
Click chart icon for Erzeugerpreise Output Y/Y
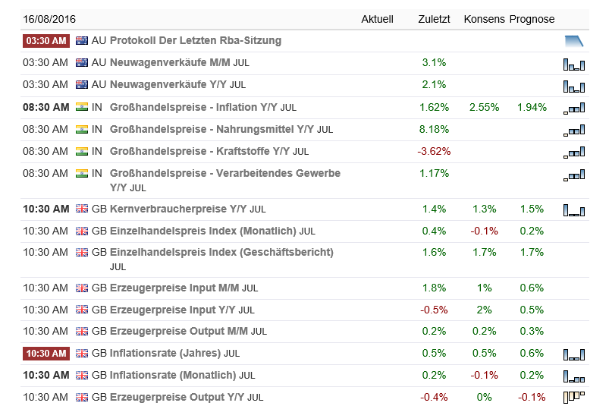click(x=573, y=398)
